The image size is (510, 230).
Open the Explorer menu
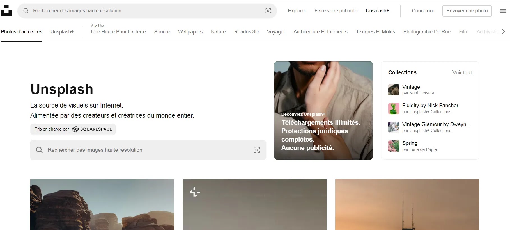(x=297, y=11)
